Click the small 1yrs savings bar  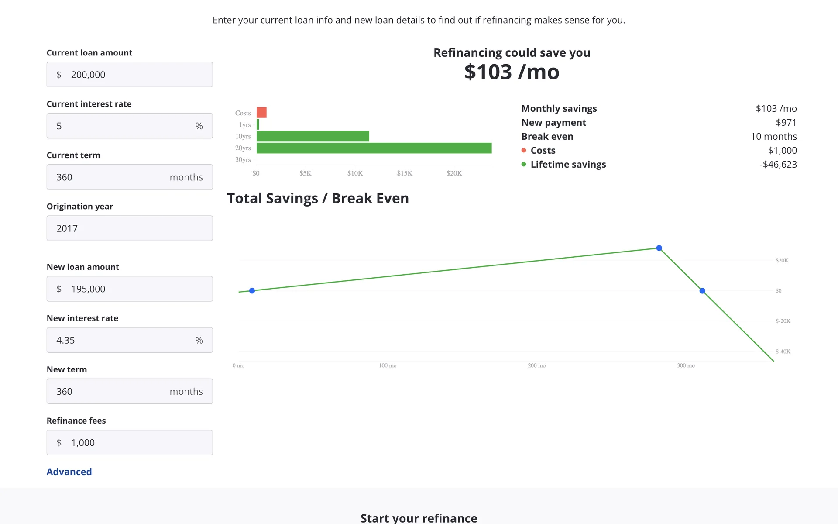point(258,124)
